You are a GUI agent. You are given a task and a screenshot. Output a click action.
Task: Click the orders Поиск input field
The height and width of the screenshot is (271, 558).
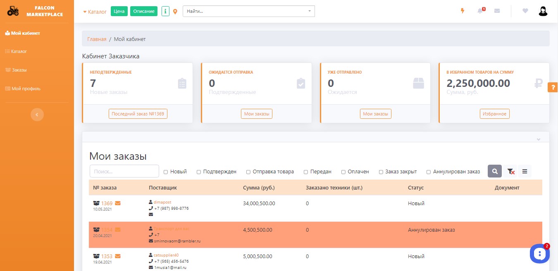(x=124, y=171)
